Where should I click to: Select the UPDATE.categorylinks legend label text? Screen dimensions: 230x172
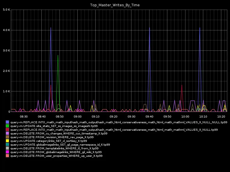coord(48,141)
